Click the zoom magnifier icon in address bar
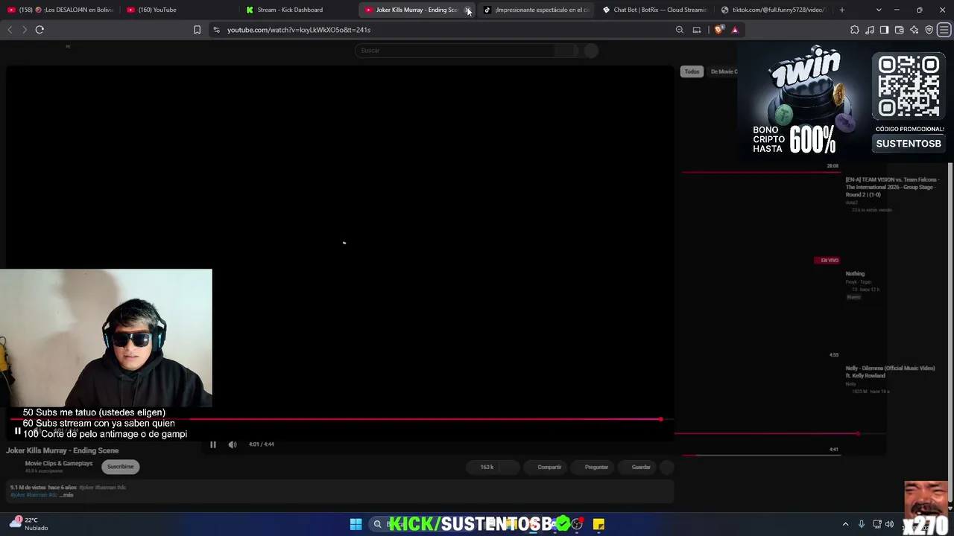The width and height of the screenshot is (954, 536). point(679,30)
